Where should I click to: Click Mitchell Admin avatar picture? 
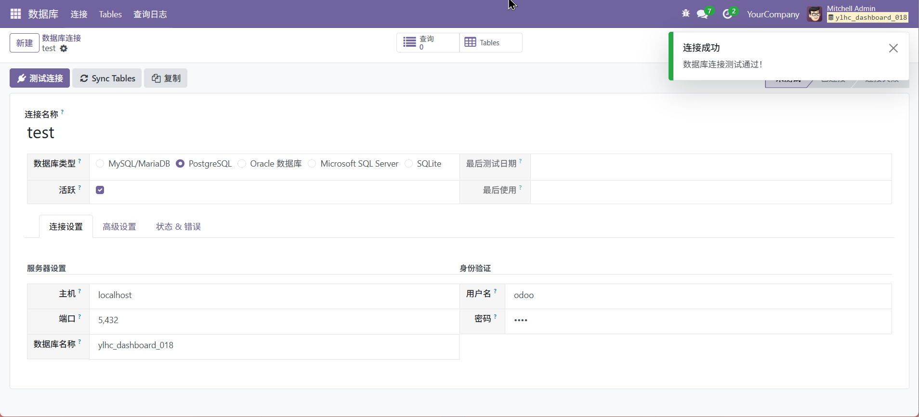(814, 14)
